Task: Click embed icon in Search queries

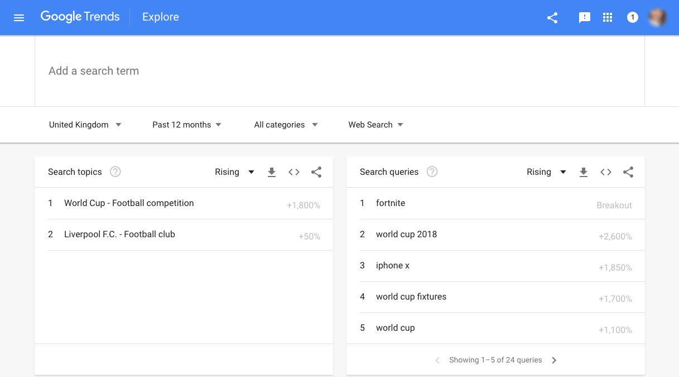Action: pyautogui.click(x=606, y=172)
